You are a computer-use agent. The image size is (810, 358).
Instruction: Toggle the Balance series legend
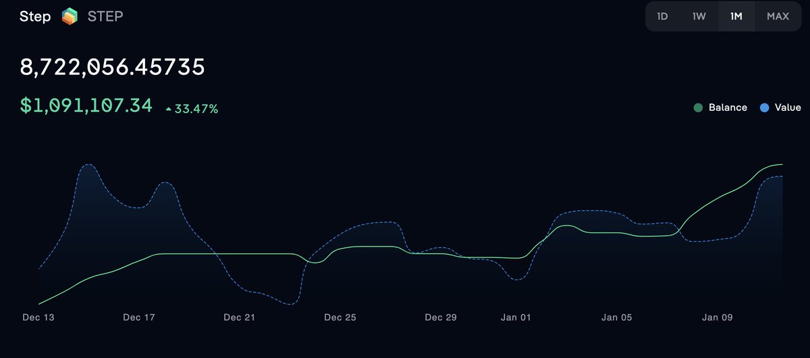720,107
